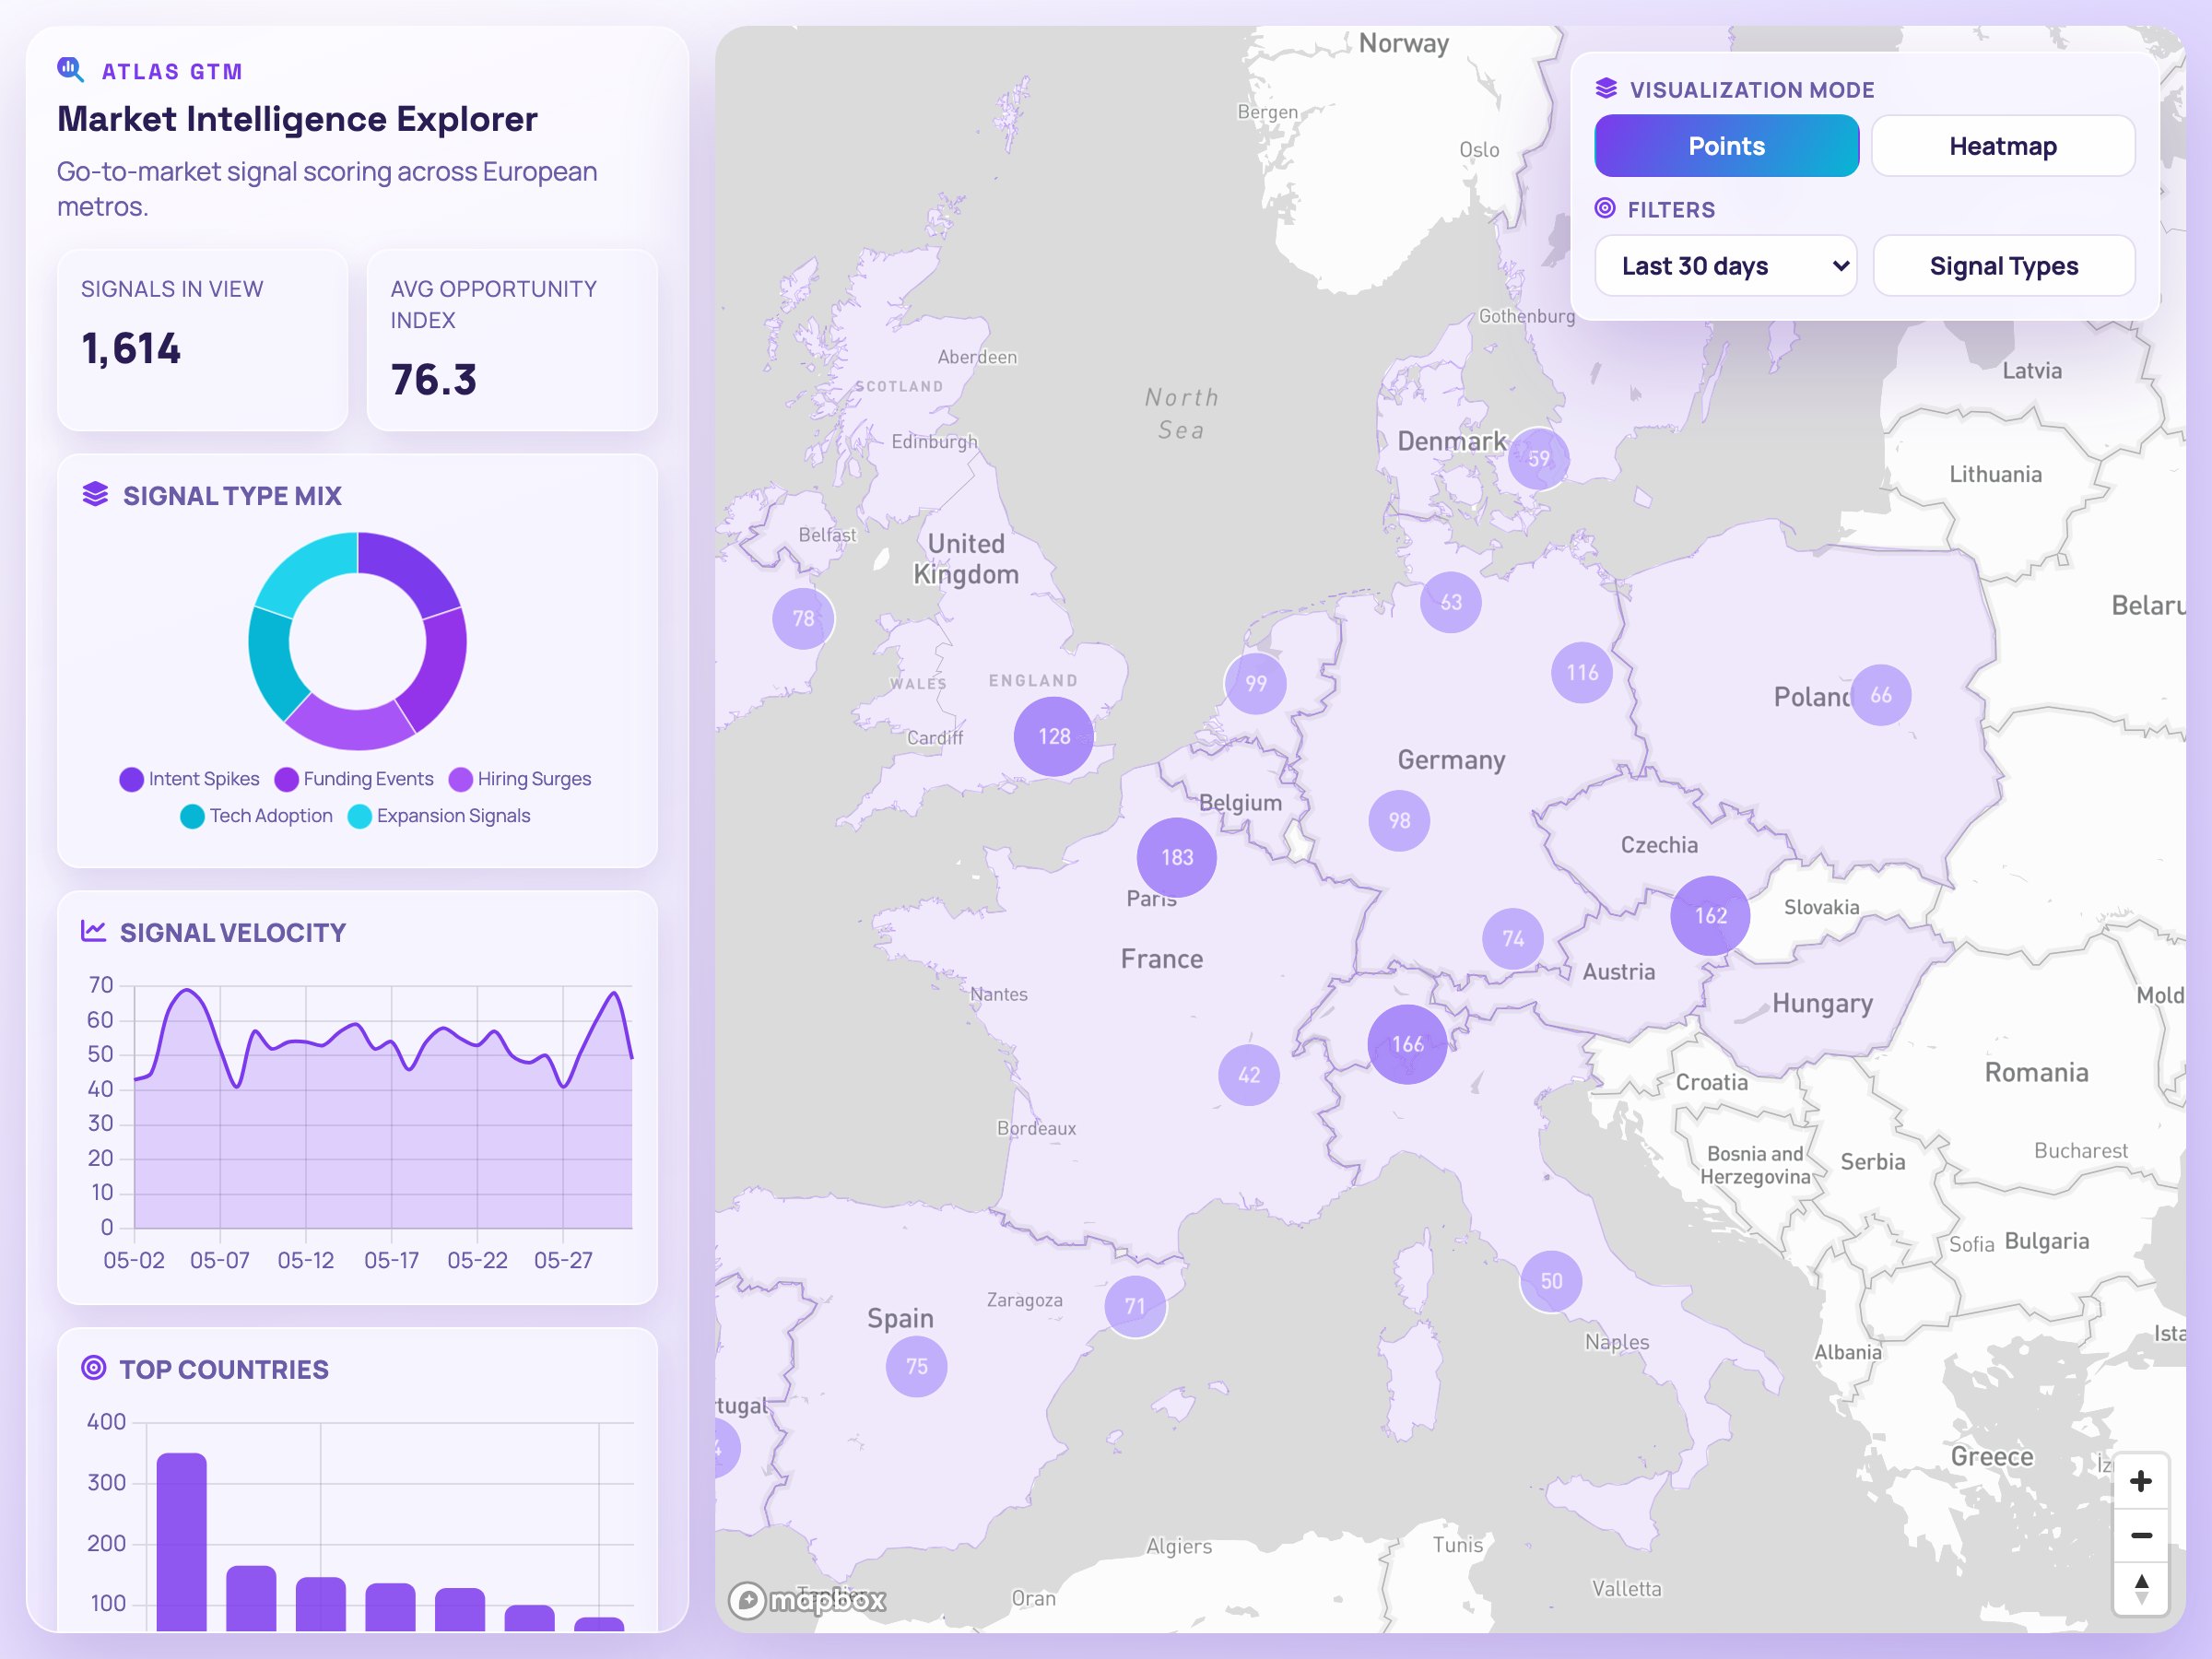Click the 74 cluster in southern Germany
The height and width of the screenshot is (1659, 2212).
[x=1513, y=938]
